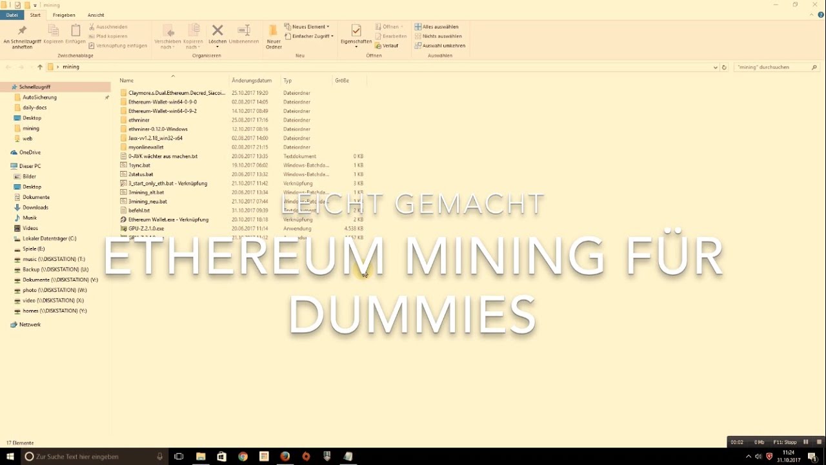Image resolution: width=826 pixels, height=465 pixels.
Task: Refresh the mining folder view
Action: point(724,67)
